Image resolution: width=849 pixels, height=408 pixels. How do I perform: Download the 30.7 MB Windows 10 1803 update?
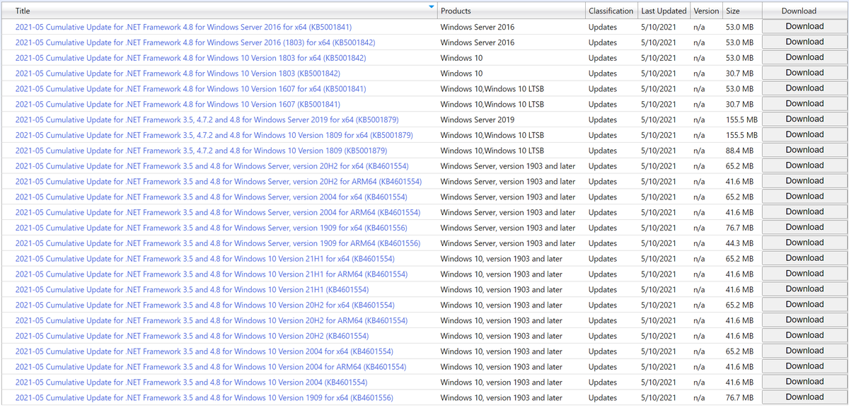(x=804, y=74)
